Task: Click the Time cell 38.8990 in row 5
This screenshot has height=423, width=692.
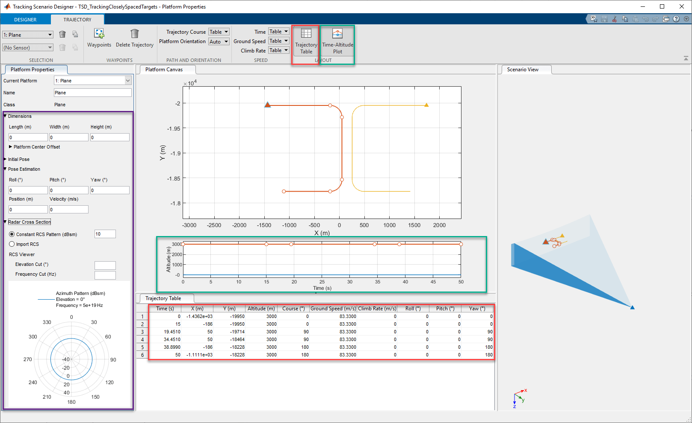Action: [x=165, y=347]
